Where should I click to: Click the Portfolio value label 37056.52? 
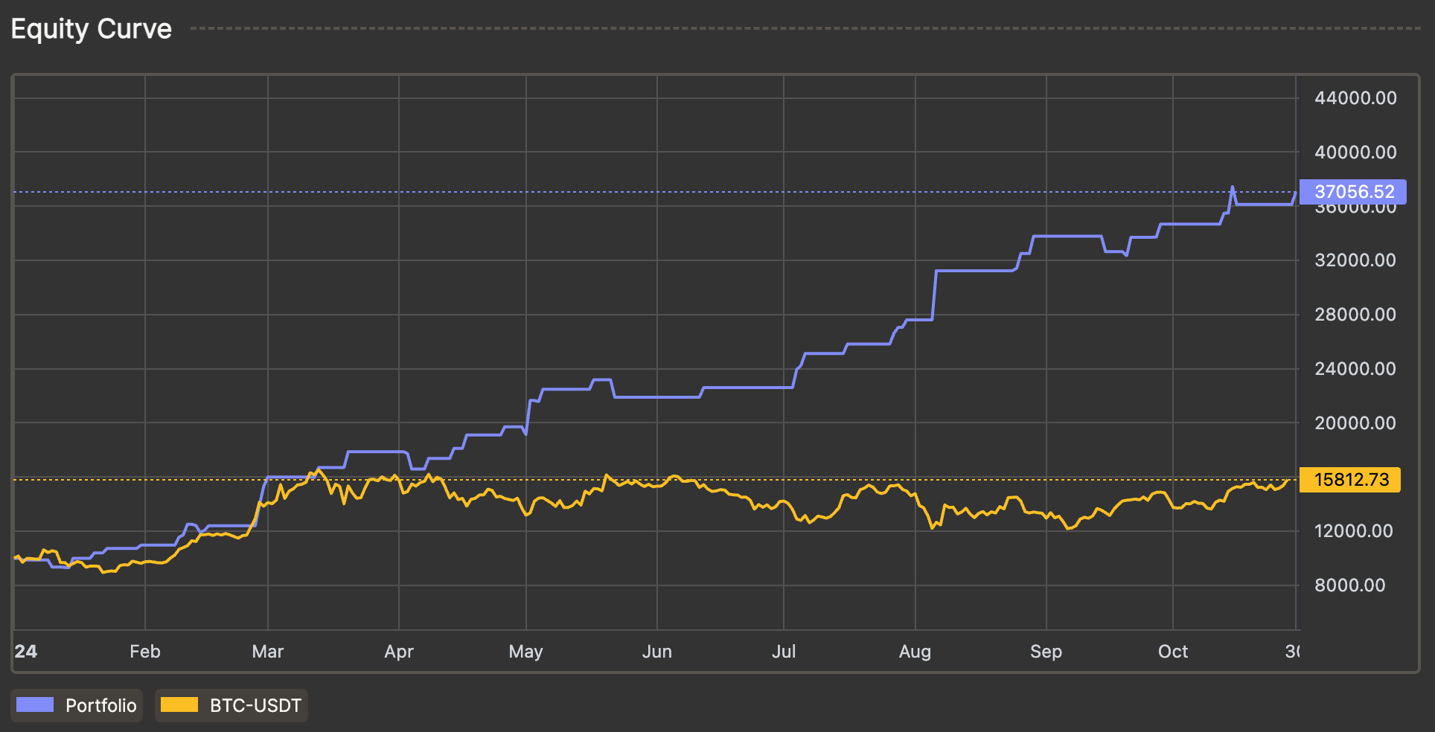pyautogui.click(x=1353, y=192)
